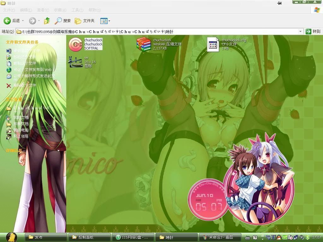Viewport: 323px width, 242px height.
Task: Click the 复制这个文件 copy task icon
Action: 9,63
